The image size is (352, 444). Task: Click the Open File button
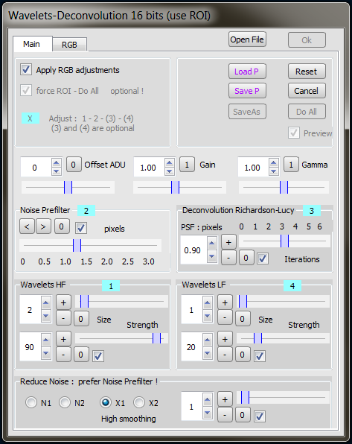click(x=247, y=39)
